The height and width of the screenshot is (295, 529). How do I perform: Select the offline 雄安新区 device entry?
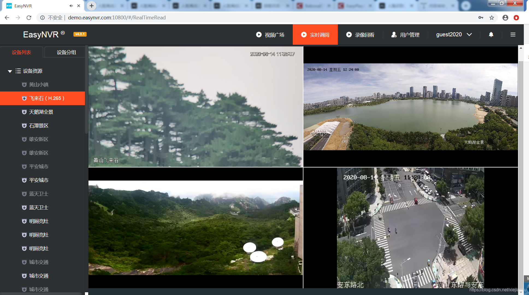39,139
